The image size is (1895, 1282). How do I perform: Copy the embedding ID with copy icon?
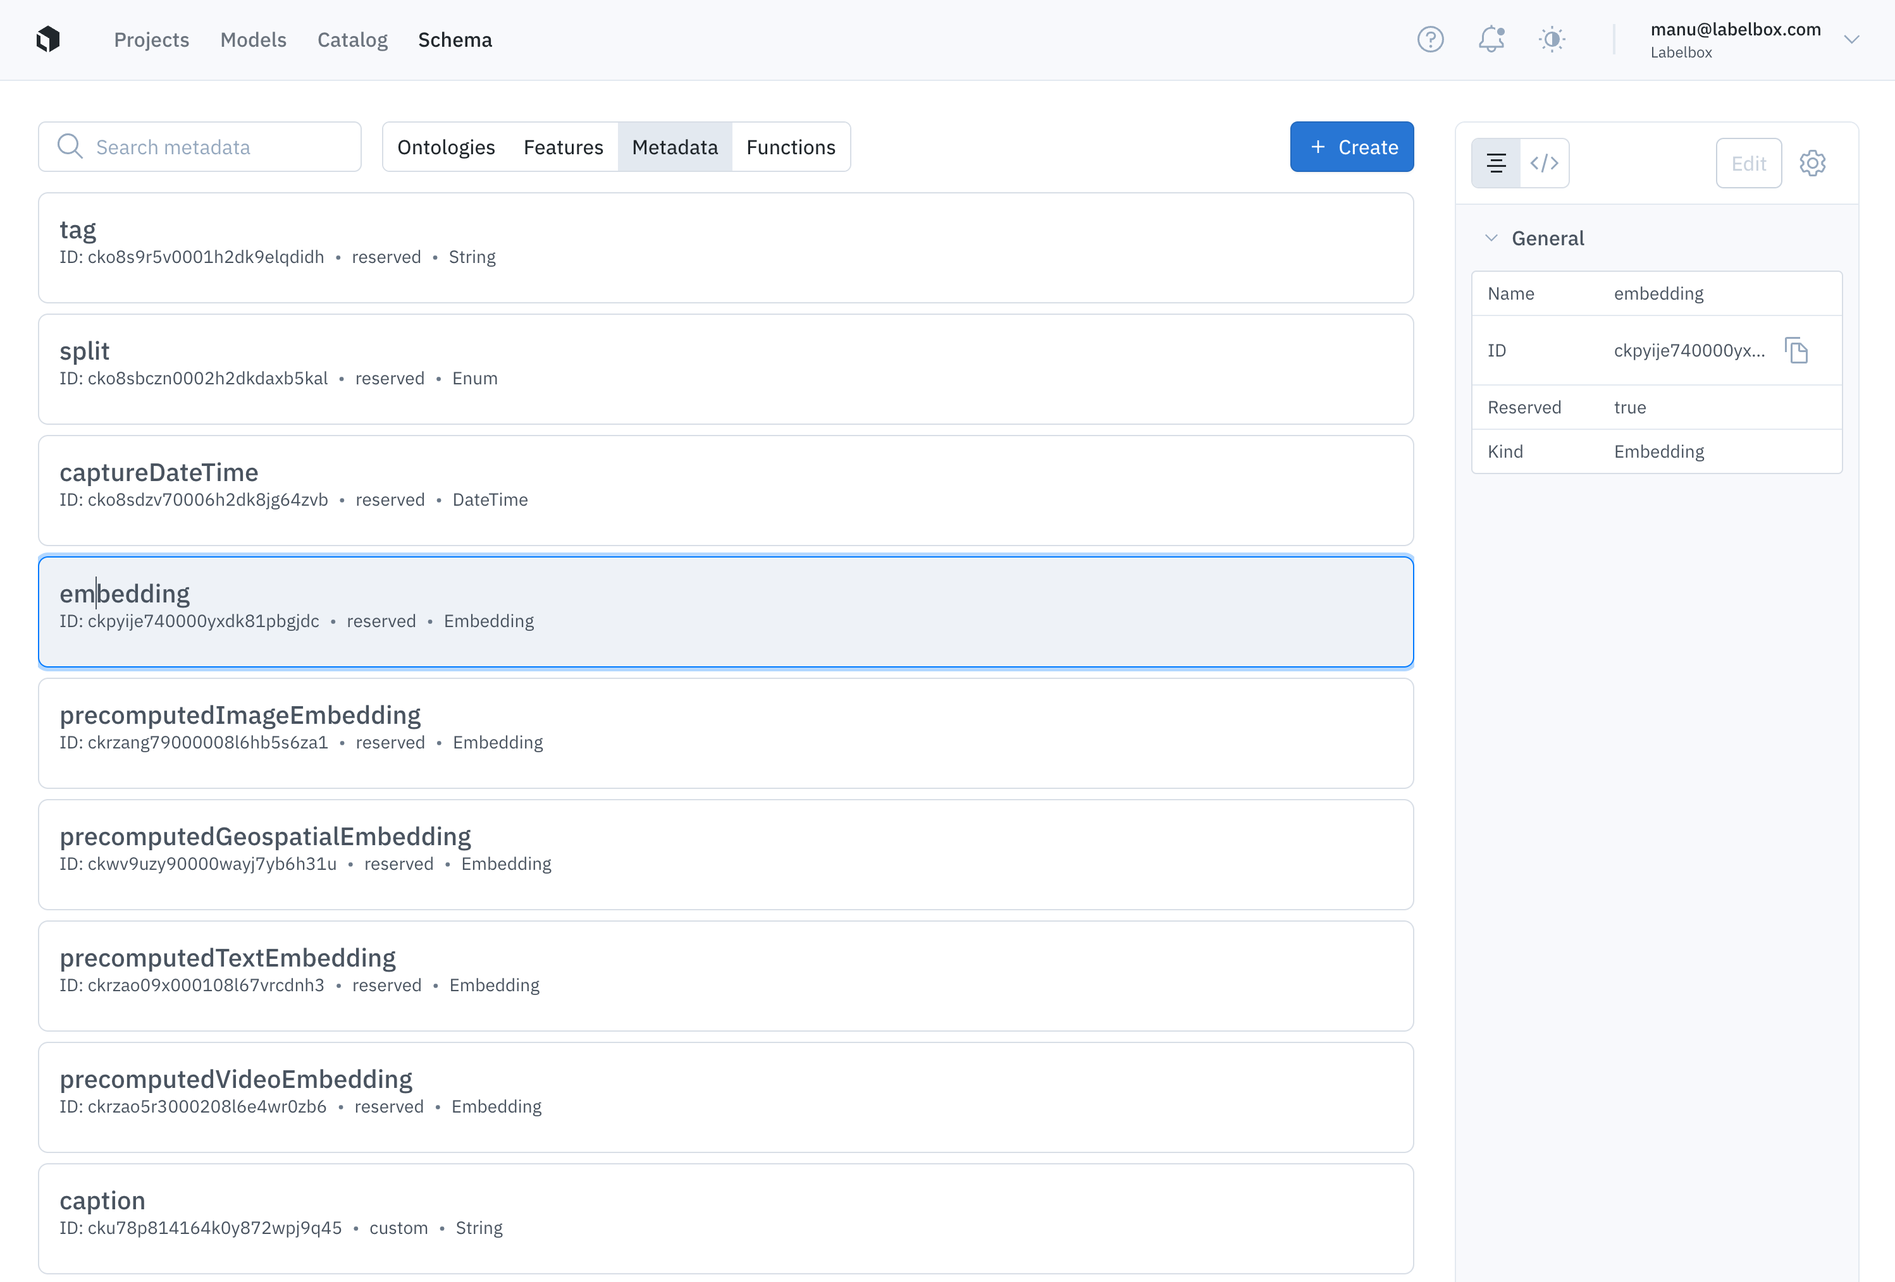coord(1796,350)
